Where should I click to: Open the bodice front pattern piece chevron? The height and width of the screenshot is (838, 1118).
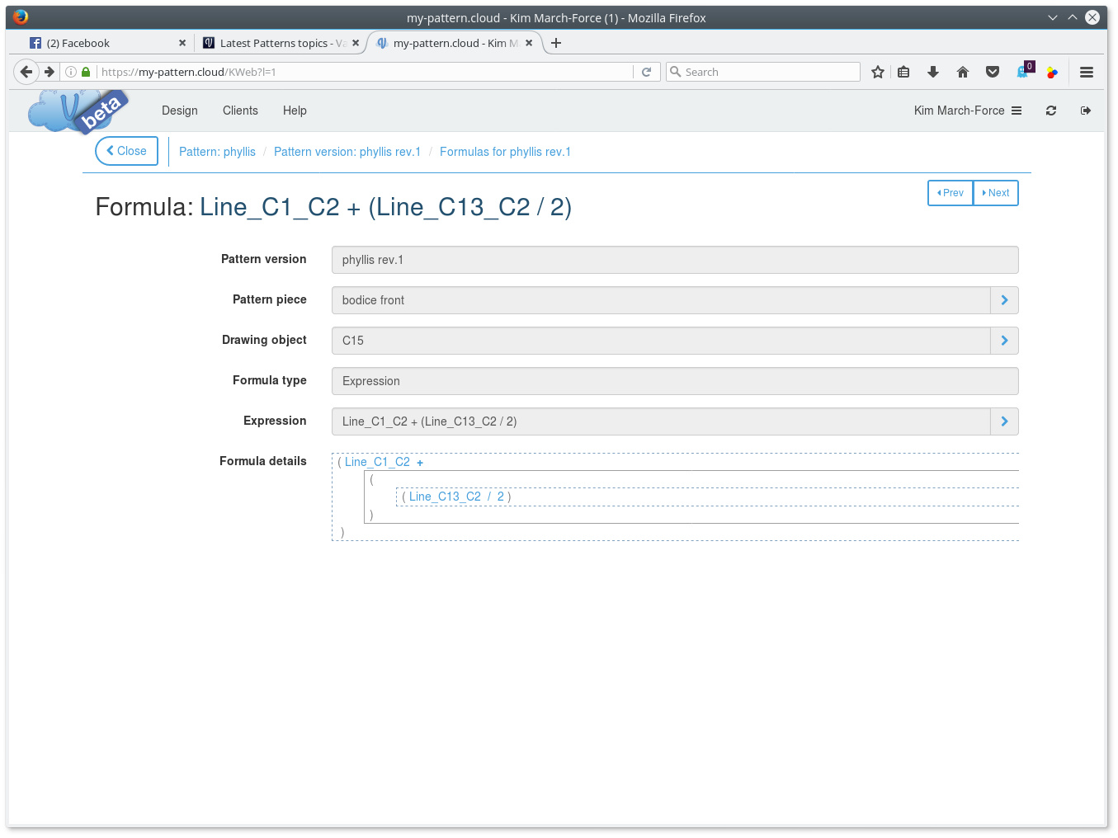click(x=1003, y=300)
